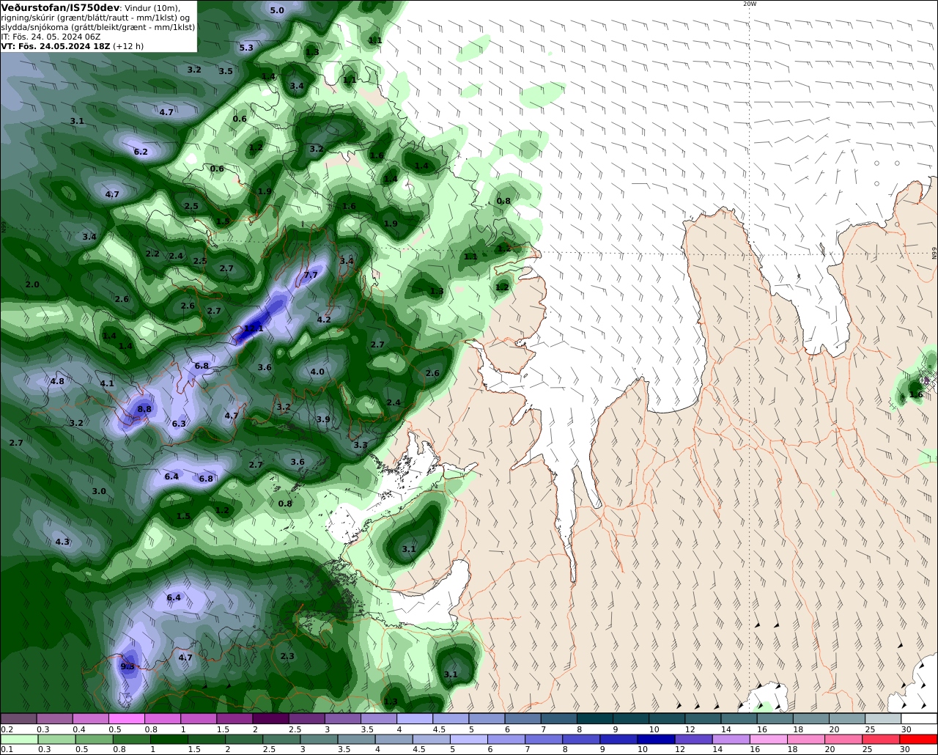Click the 5.0 value label
Viewport: 938px width, 755px height.
pyautogui.click(x=277, y=10)
